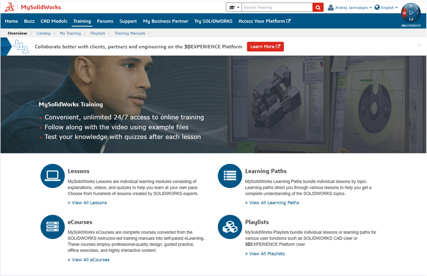Viewport: 427px width, 276px height.
Task: Click the collaboration people icon in banner
Action: click(21, 46)
